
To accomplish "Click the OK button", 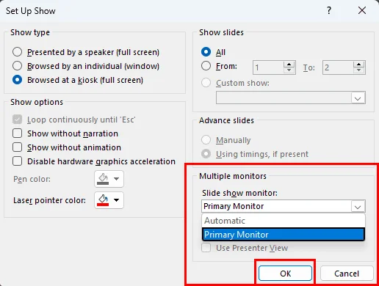I will tap(285, 274).
